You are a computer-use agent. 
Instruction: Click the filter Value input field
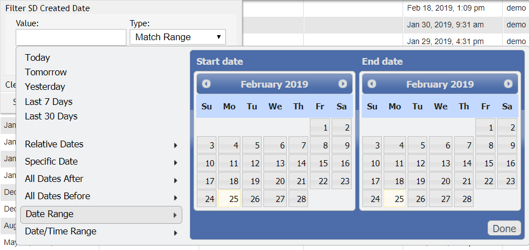[x=71, y=37]
